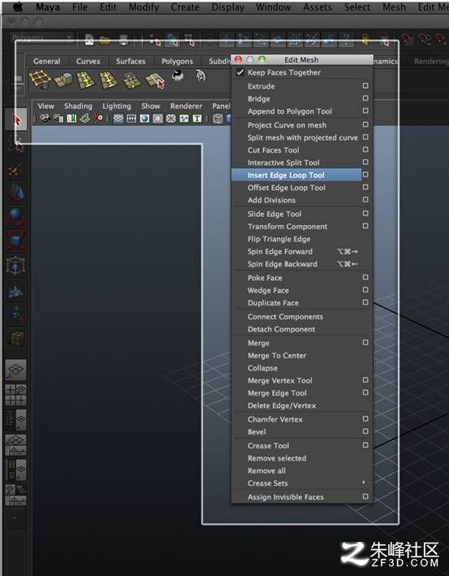
Task: Open Bevel option box
Action: [x=365, y=431]
